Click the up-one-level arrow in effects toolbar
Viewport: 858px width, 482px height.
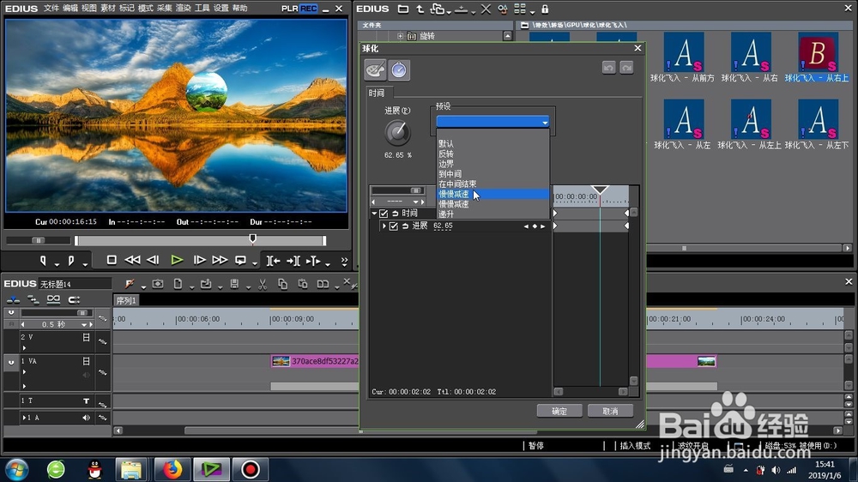pos(420,9)
